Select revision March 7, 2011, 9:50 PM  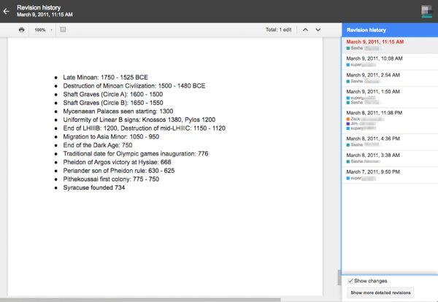pyautogui.click(x=390, y=175)
